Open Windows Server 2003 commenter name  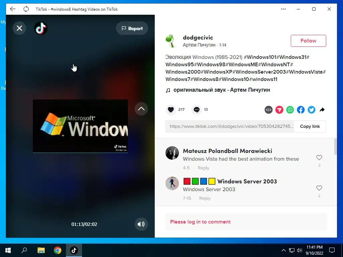[230, 181]
